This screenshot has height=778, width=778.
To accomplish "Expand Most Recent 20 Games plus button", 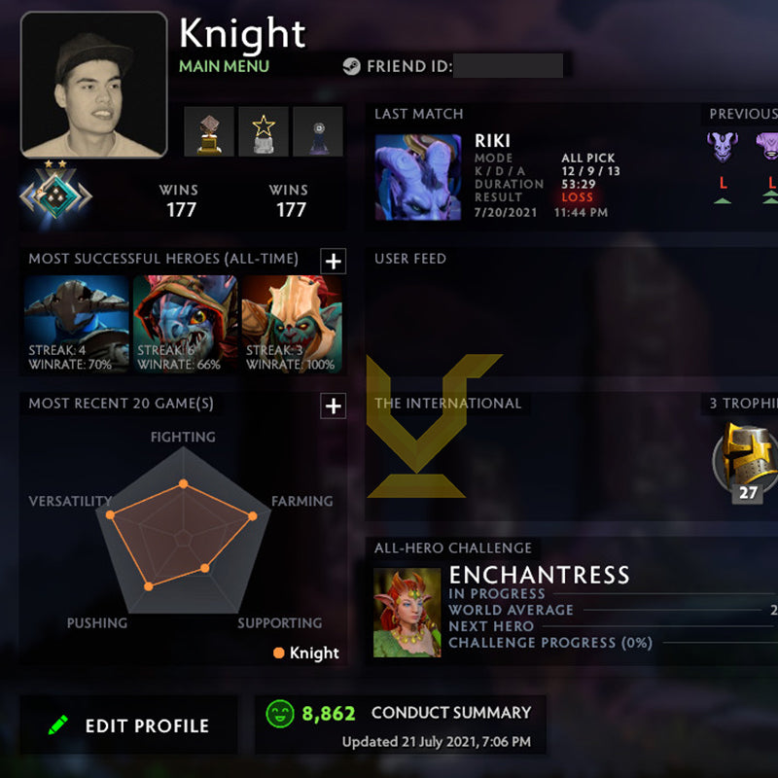I will tap(333, 406).
